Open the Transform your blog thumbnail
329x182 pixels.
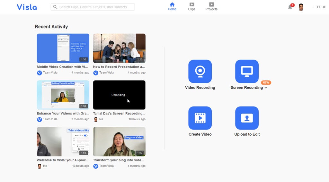(119, 142)
